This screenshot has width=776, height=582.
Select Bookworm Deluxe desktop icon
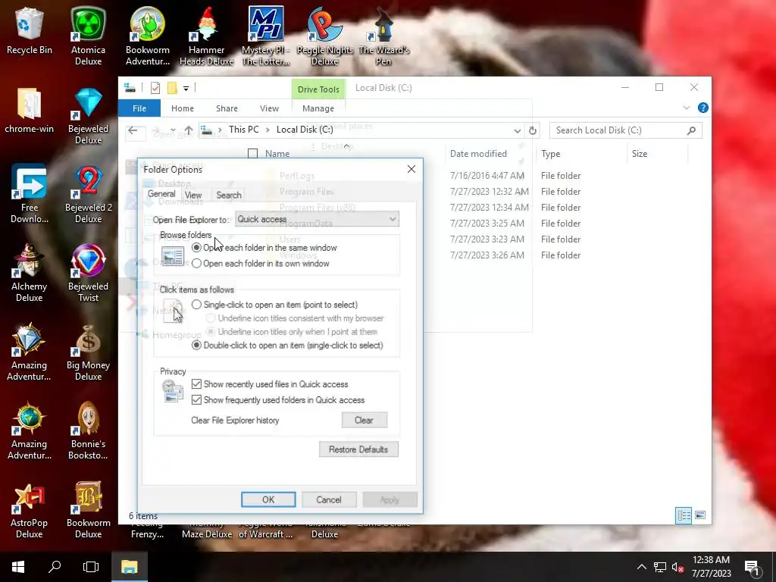pyautogui.click(x=88, y=510)
